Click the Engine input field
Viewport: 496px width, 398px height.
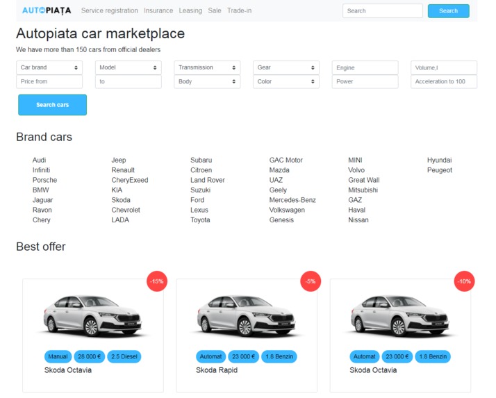(x=365, y=67)
